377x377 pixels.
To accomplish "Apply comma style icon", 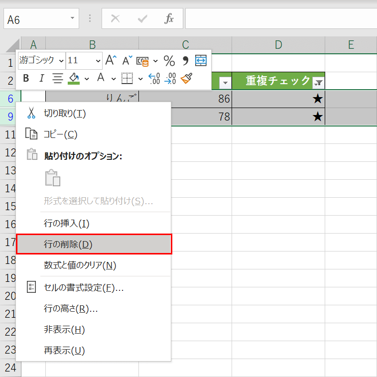I will 185,61.
